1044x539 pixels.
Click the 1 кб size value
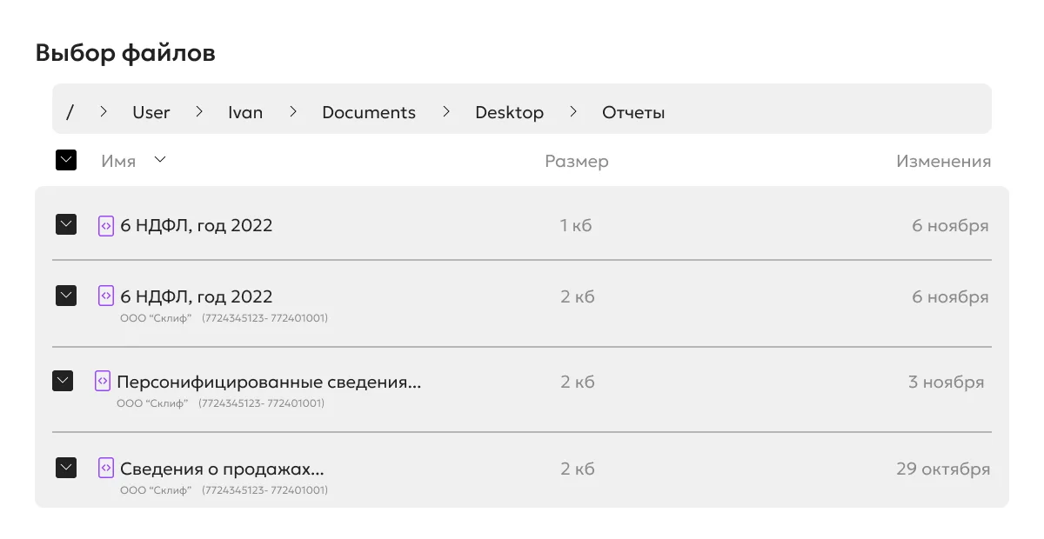[x=576, y=226]
